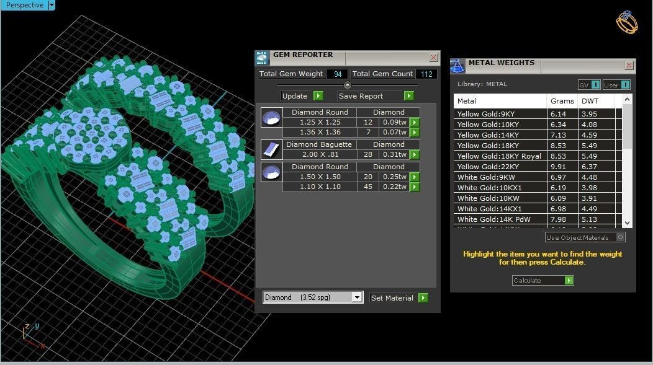Click the Gem Reporter panel icon

[262, 58]
